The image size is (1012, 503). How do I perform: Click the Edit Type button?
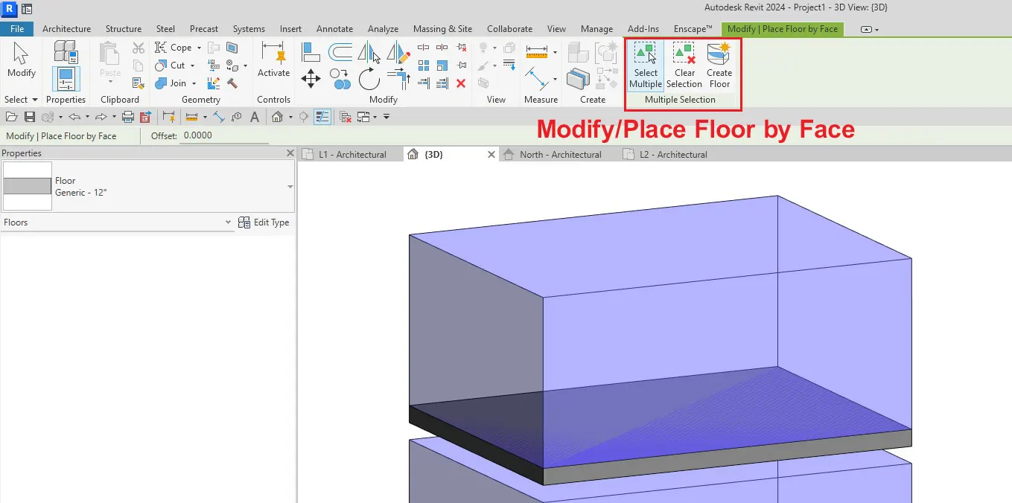click(x=264, y=222)
